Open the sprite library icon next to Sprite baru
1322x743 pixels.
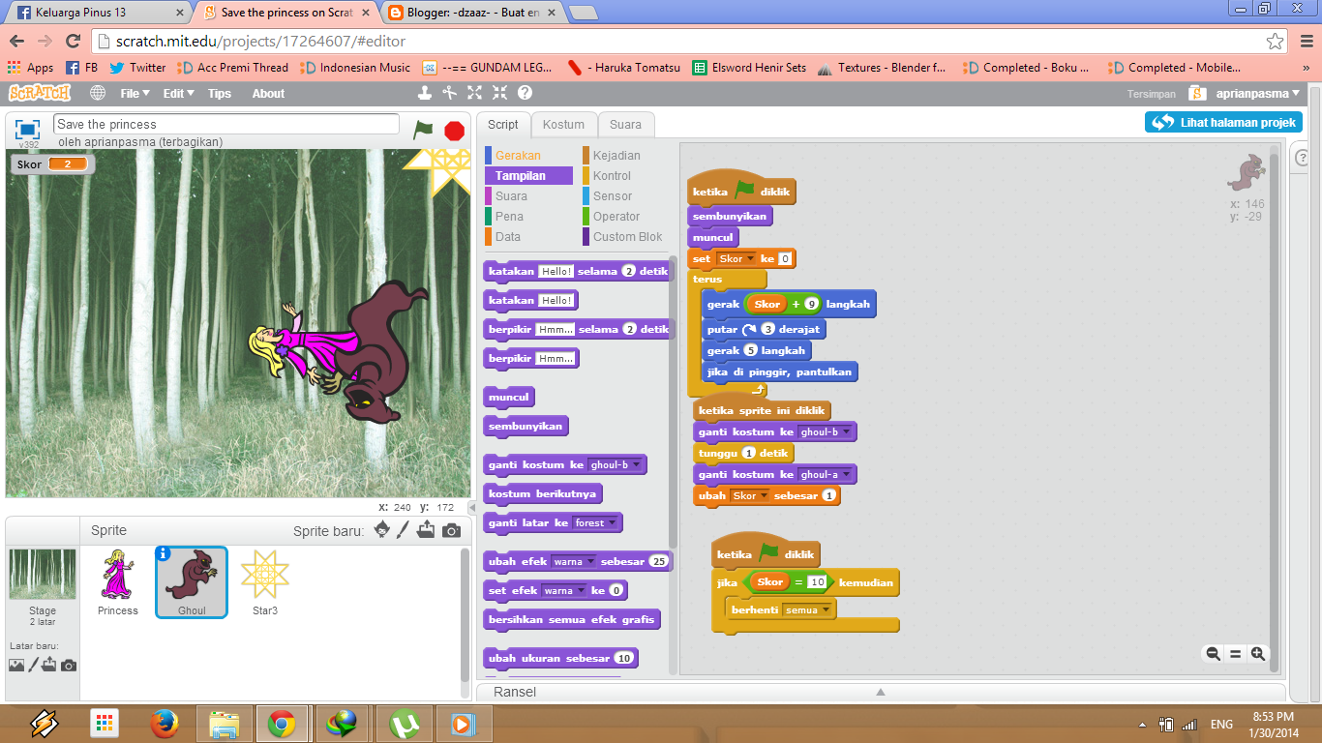click(x=381, y=529)
